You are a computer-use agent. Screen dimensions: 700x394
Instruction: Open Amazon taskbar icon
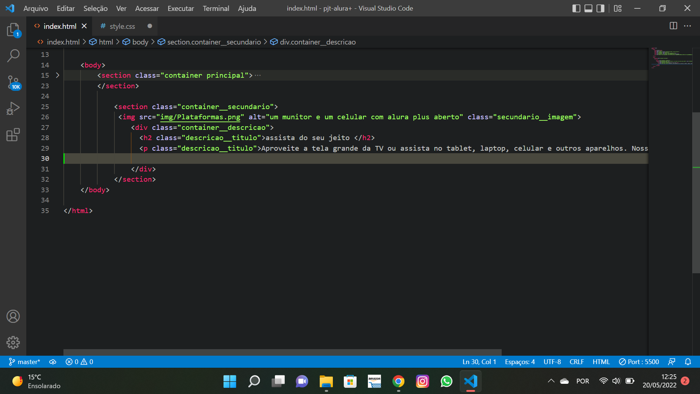tap(374, 381)
